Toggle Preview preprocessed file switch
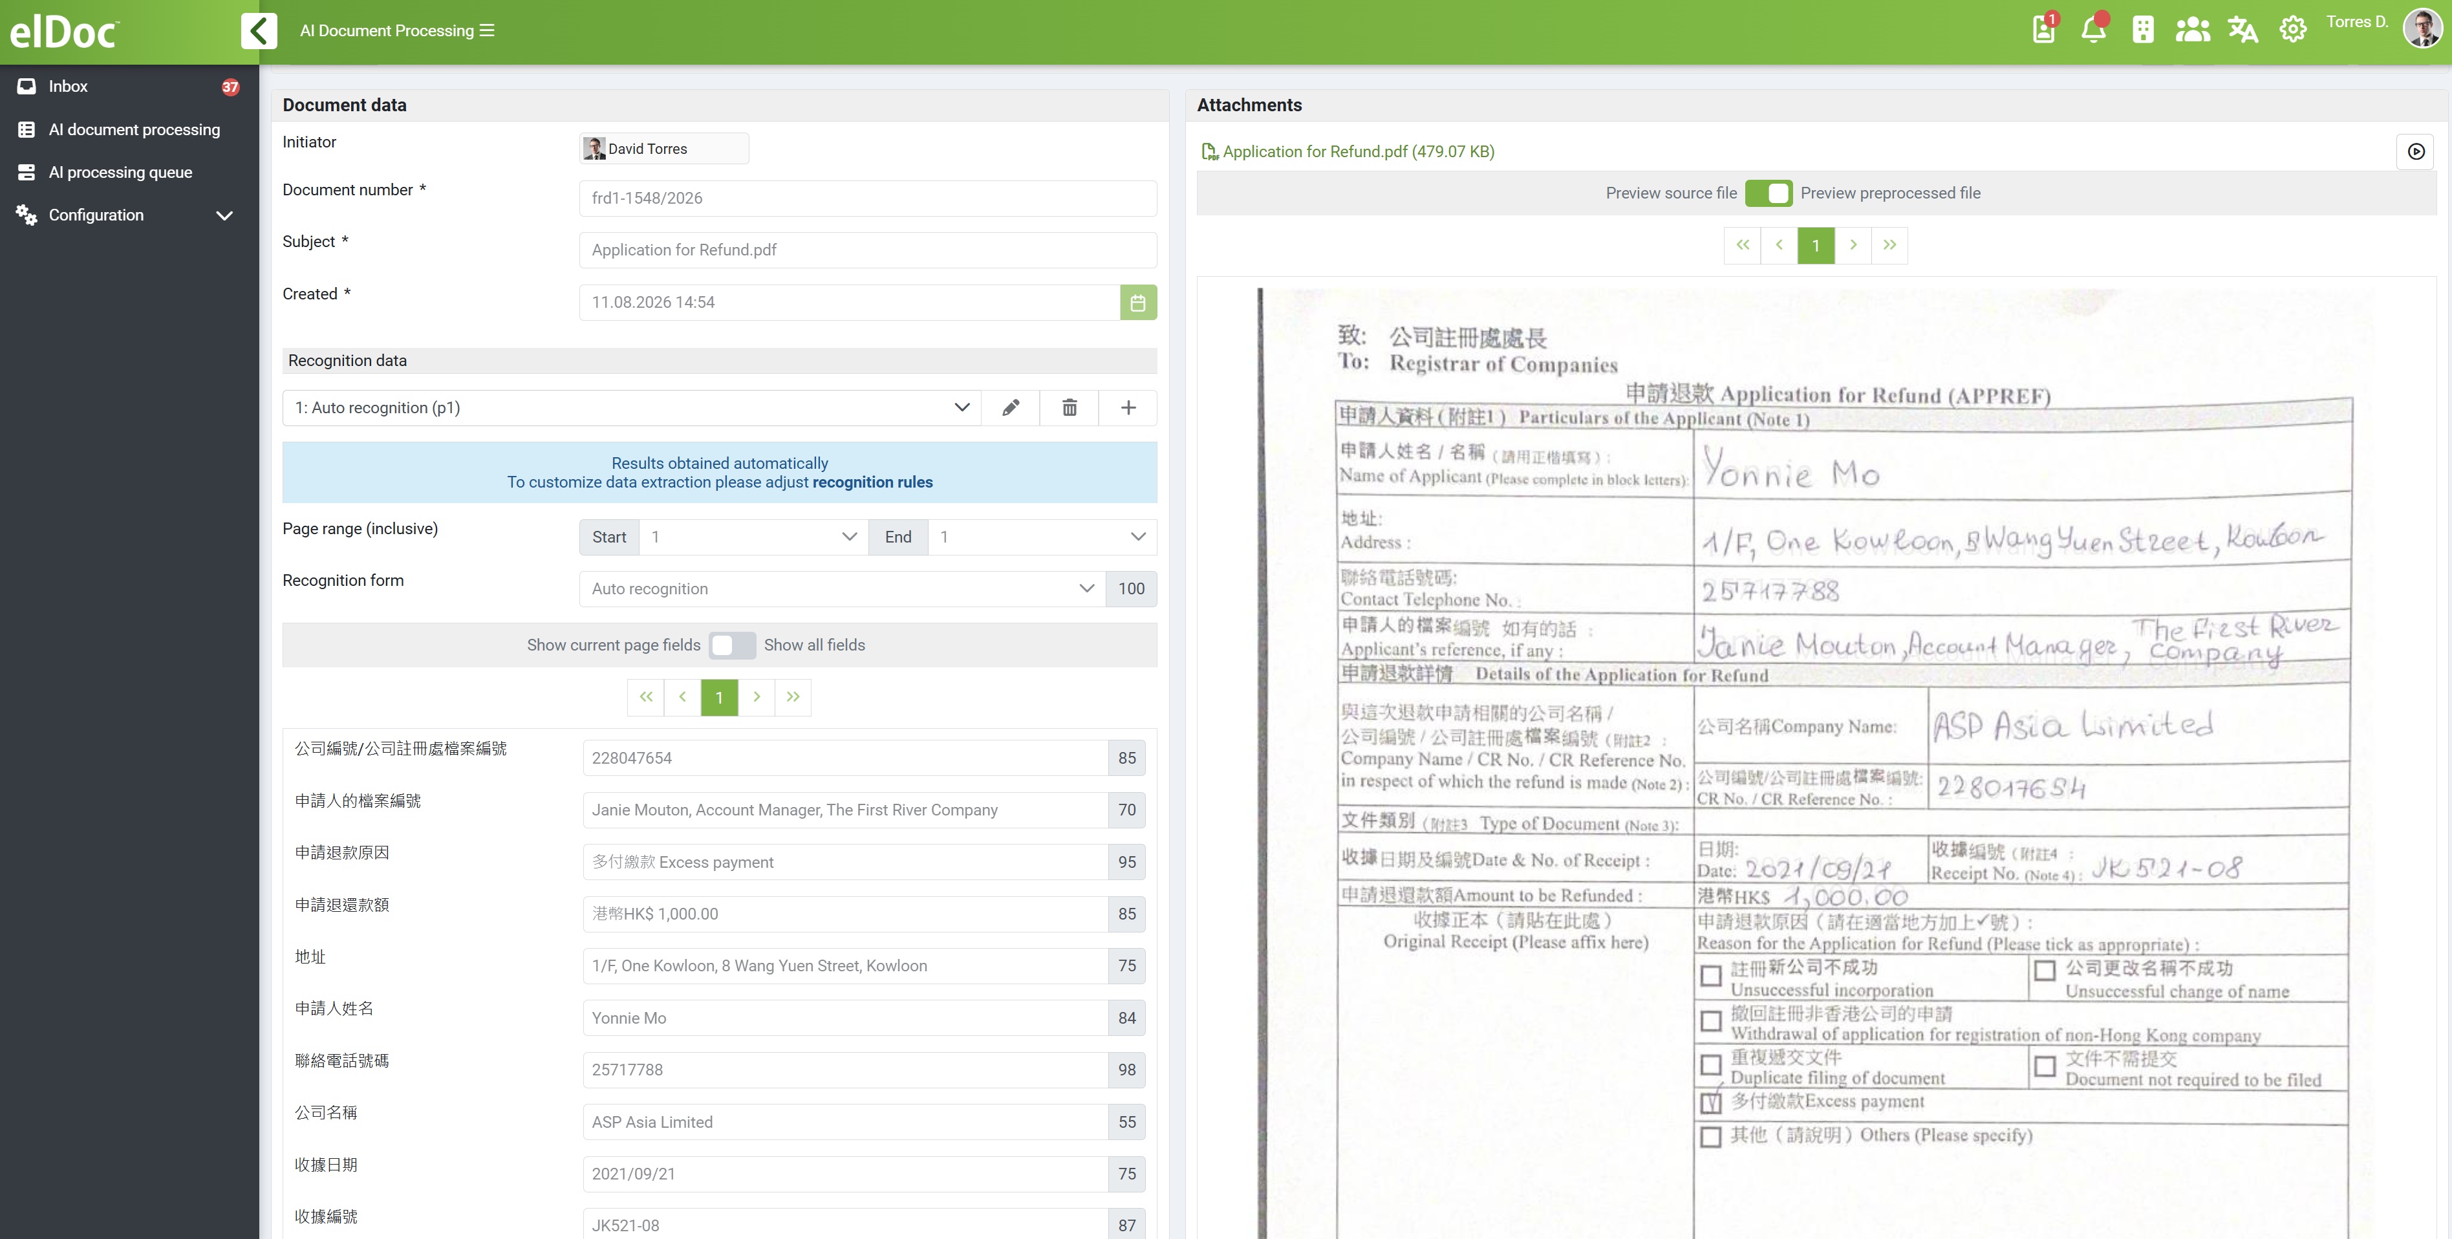2452x1239 pixels. click(x=1769, y=193)
